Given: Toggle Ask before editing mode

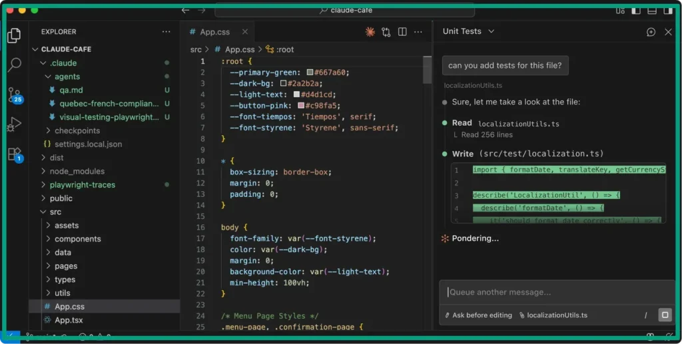Looking at the screenshot, I should click(x=478, y=315).
